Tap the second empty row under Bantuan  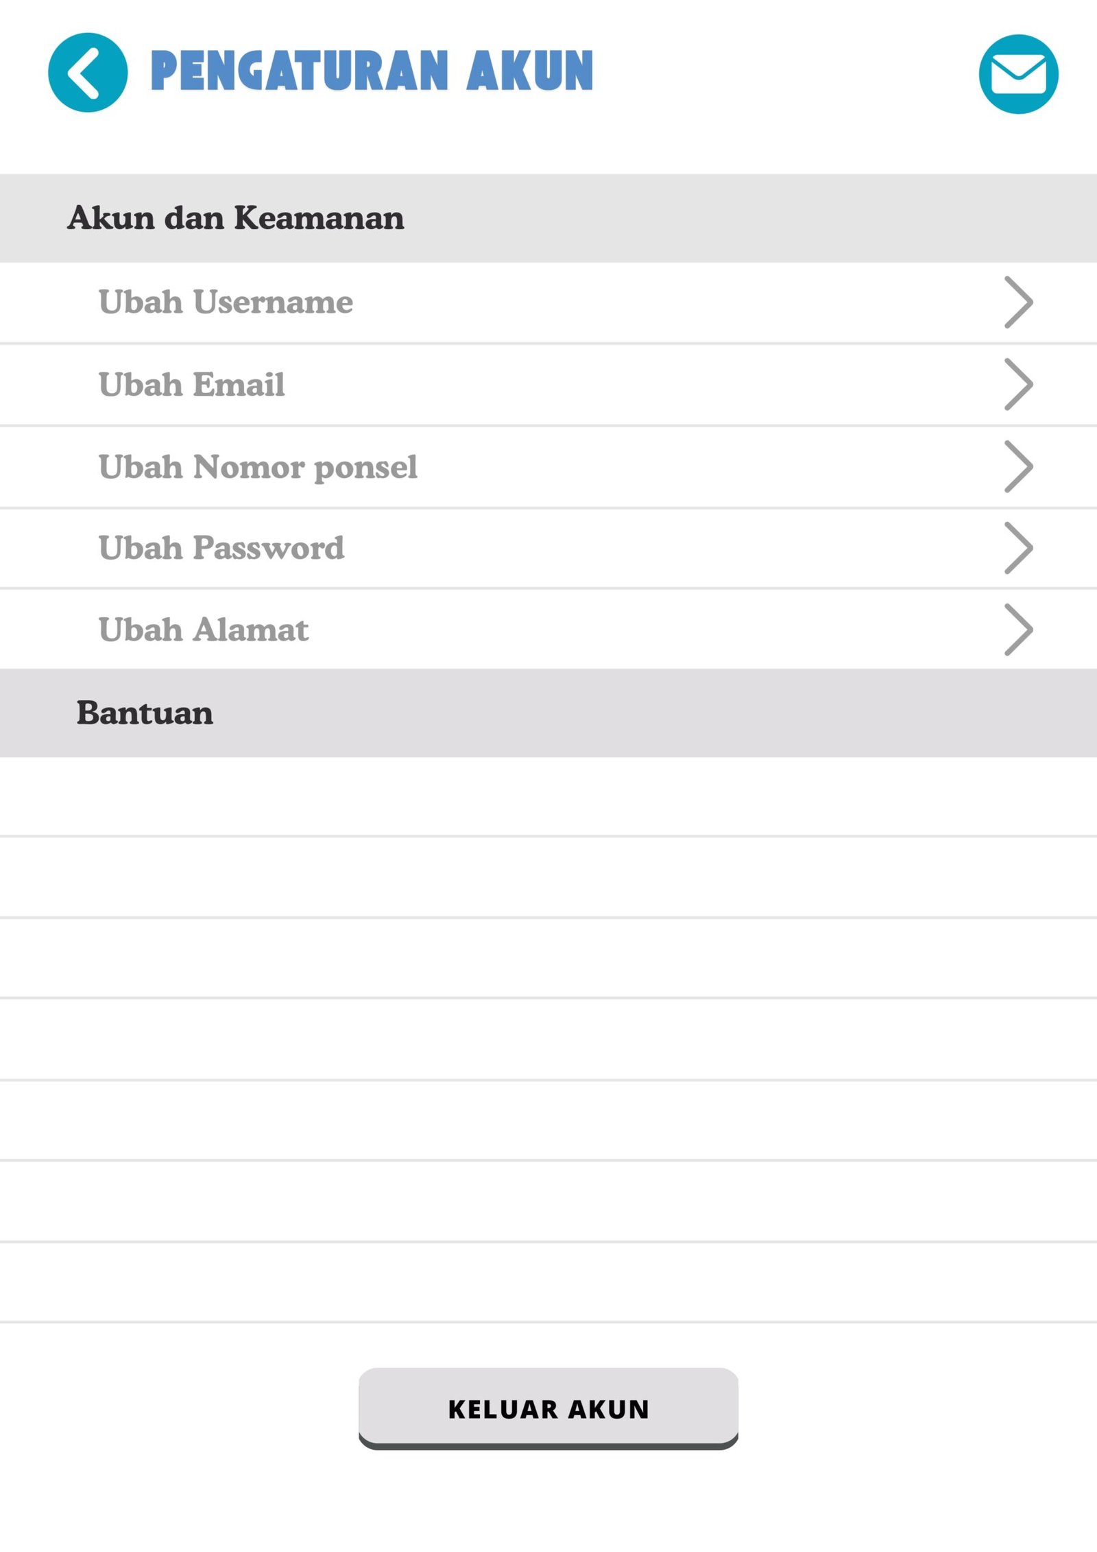(548, 877)
